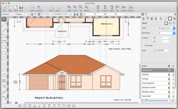Zoom in with Zoom+ icon
The image size is (178, 109).
[x=52, y=8]
